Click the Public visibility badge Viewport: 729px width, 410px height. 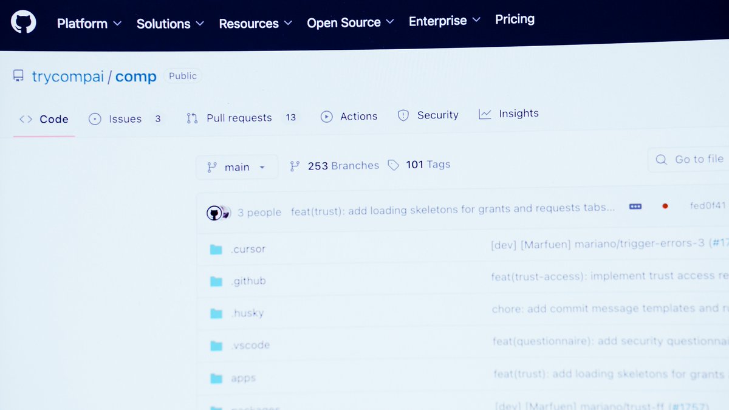click(183, 76)
